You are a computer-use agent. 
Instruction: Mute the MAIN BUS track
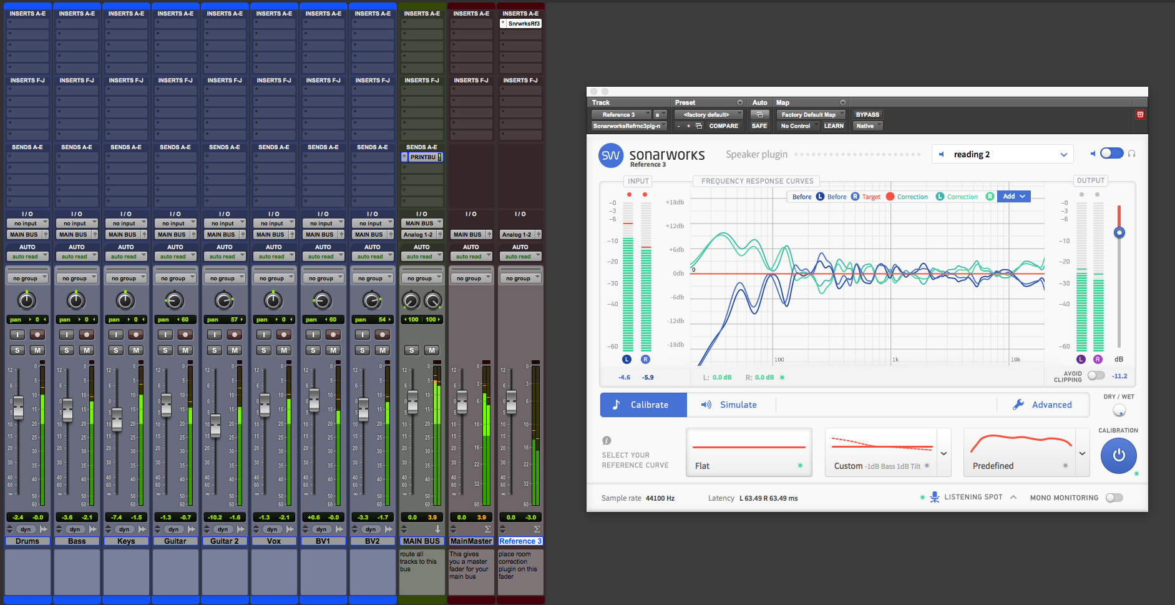click(432, 350)
